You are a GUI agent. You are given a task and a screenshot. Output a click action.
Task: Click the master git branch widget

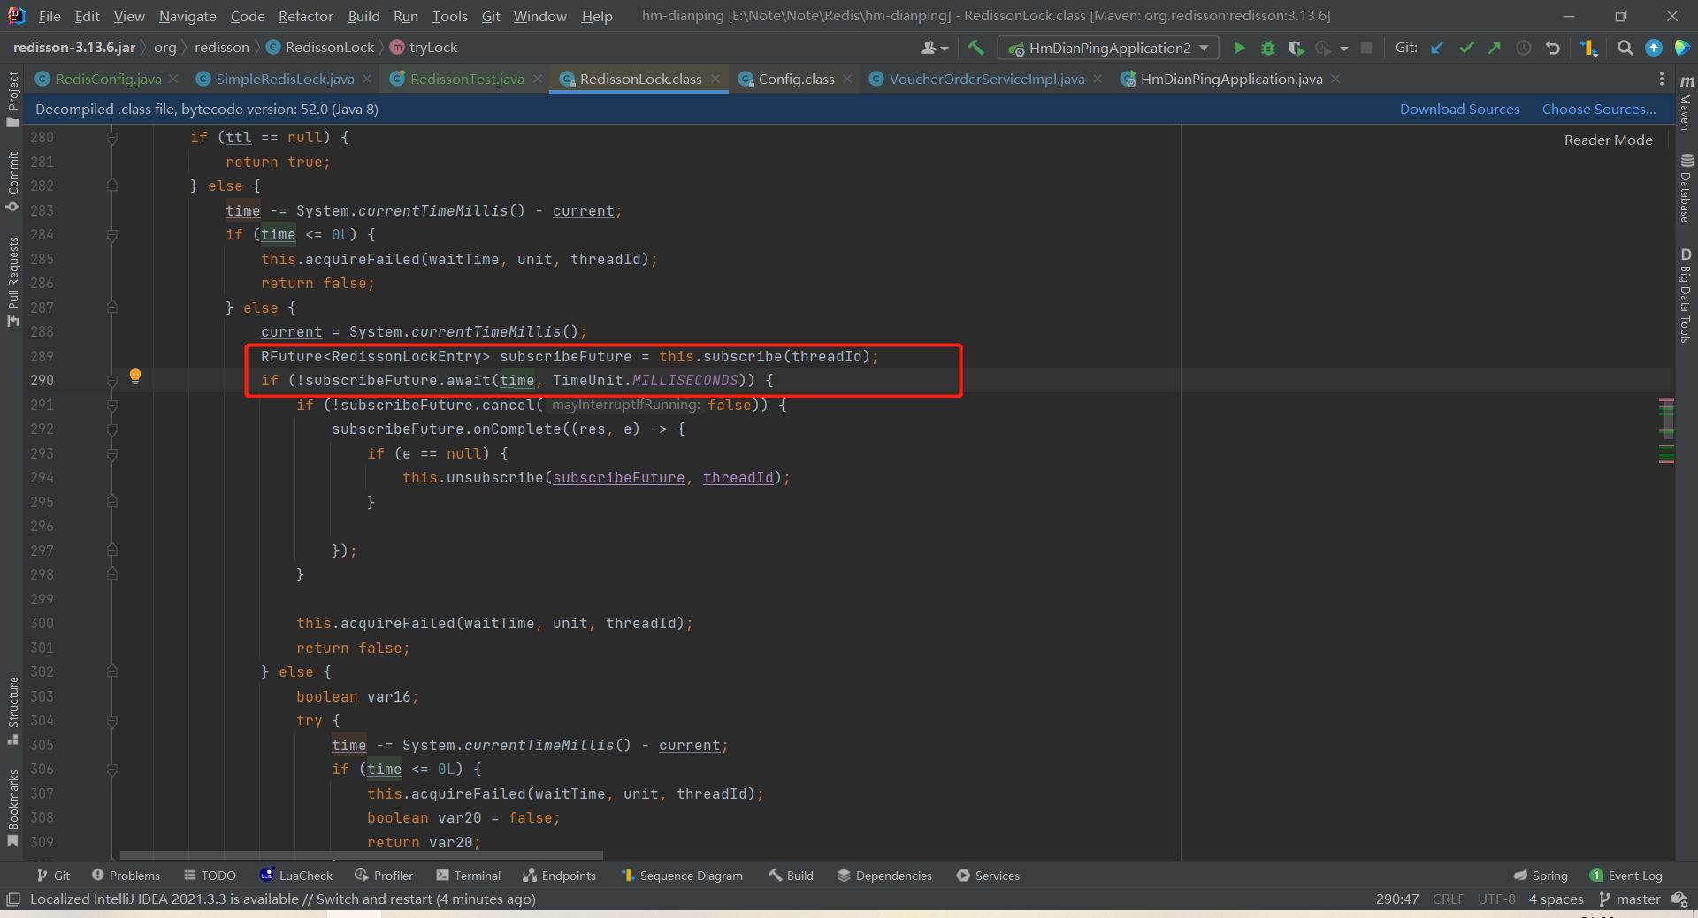(1630, 899)
